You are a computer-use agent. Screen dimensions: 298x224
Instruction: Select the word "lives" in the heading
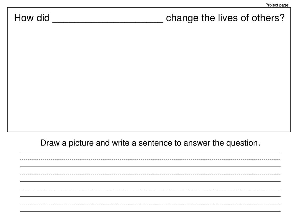pyautogui.click(x=228, y=18)
